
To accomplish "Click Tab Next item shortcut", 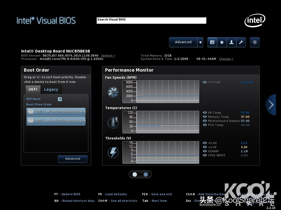I will 154,201.
